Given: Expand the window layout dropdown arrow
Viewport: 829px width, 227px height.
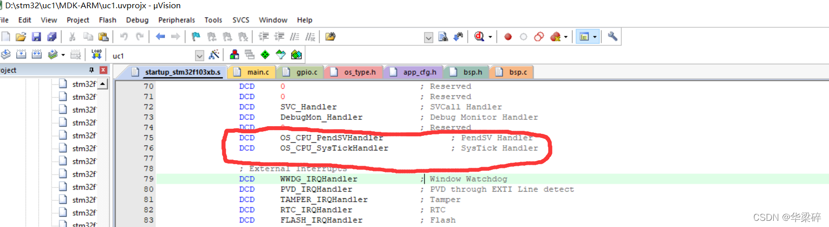Looking at the screenshot, I should (x=595, y=37).
